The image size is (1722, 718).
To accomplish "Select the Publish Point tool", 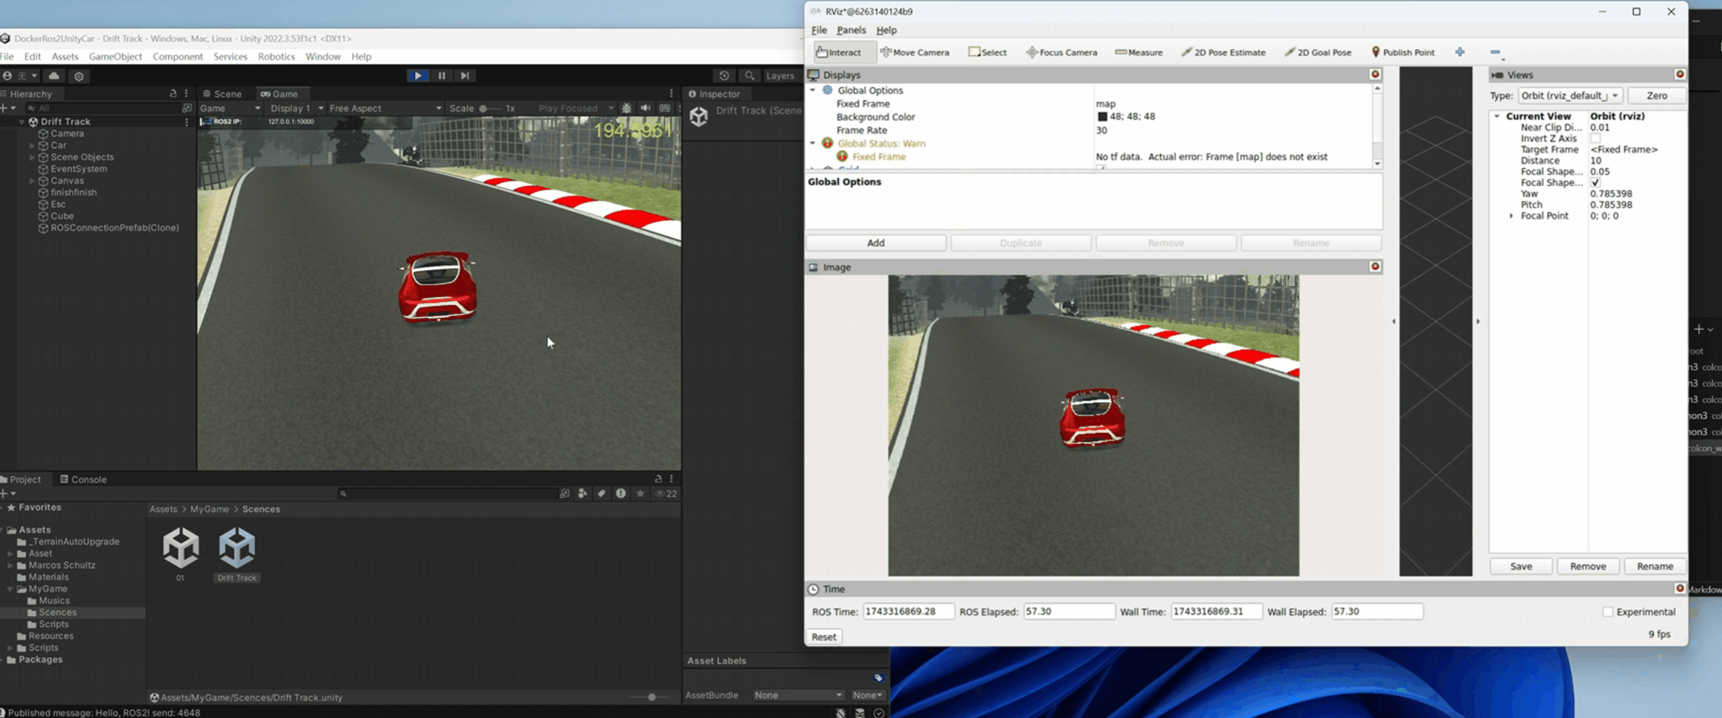I will (1402, 52).
